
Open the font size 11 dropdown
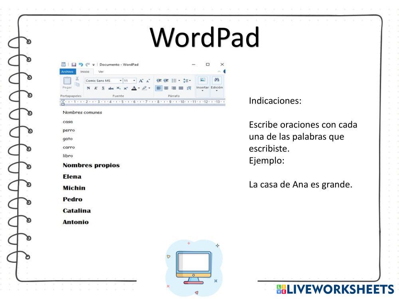(134, 81)
